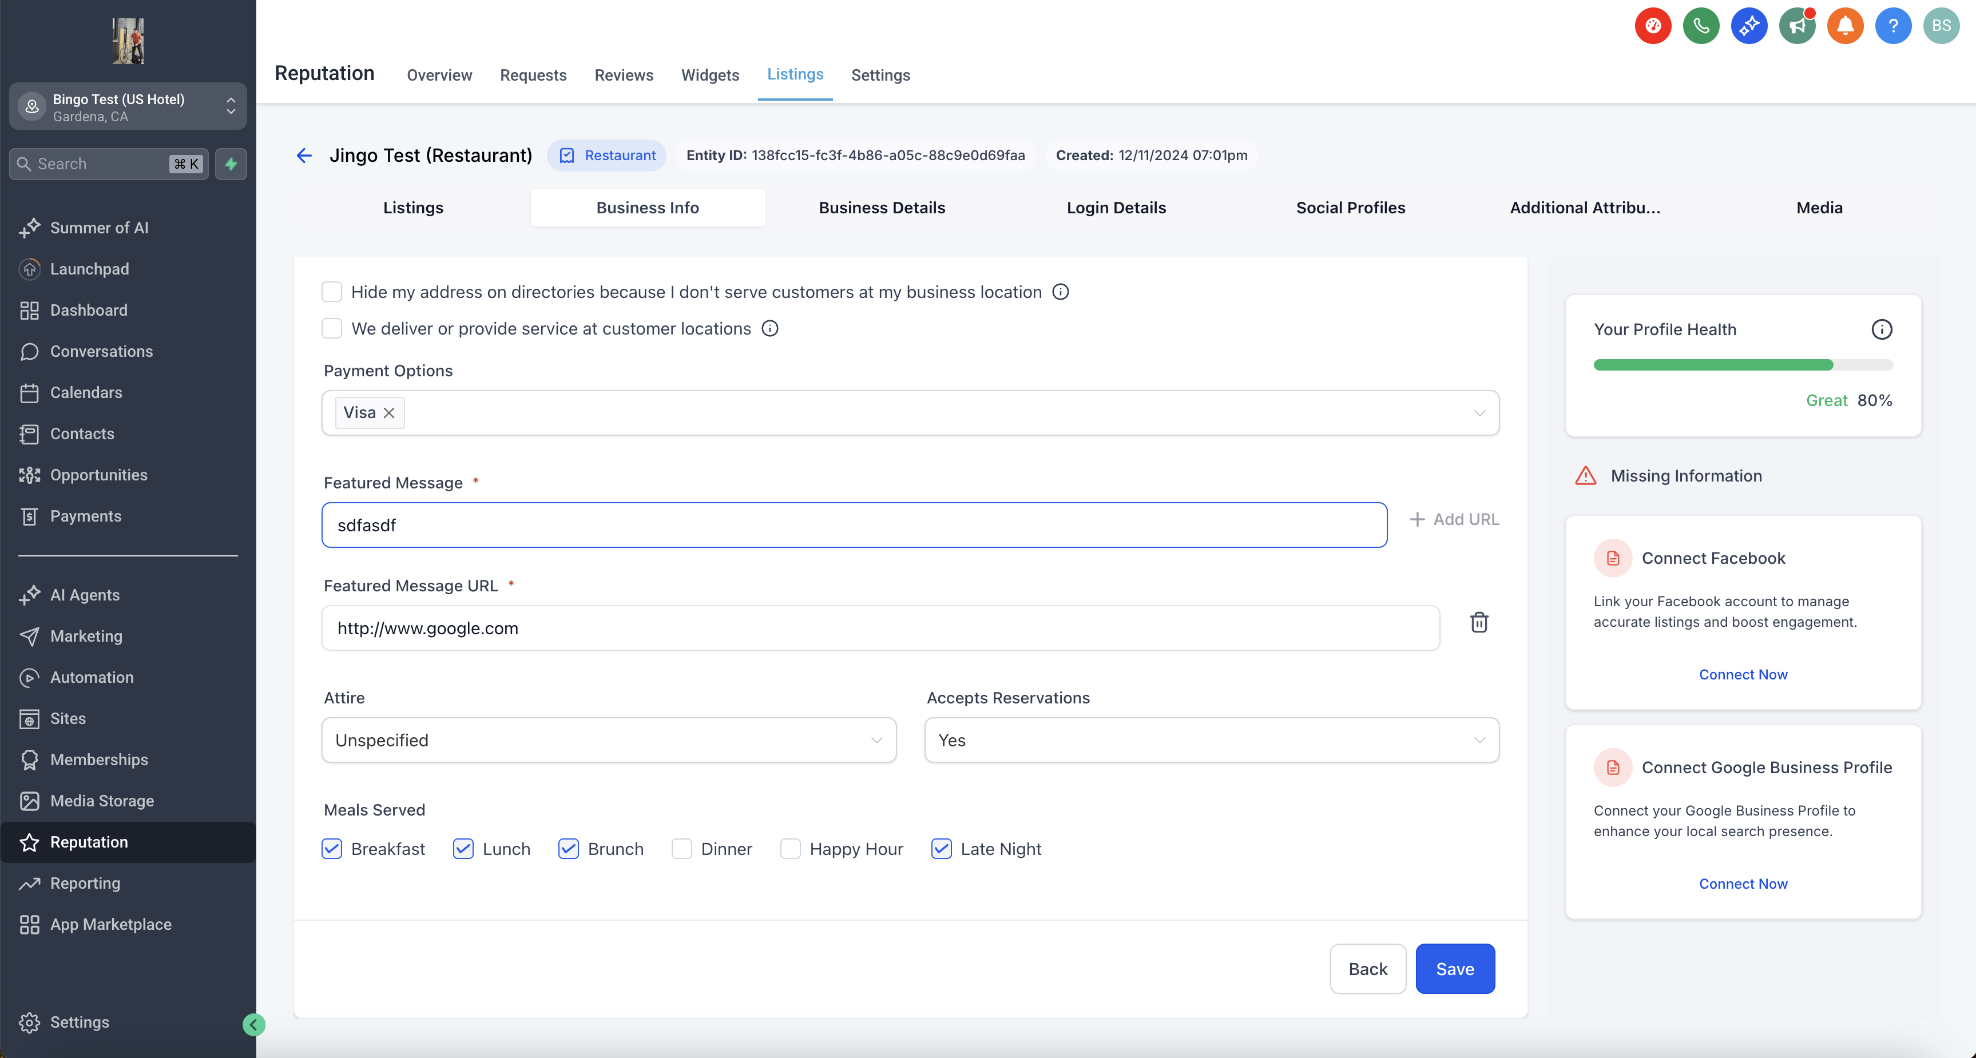Click the blue Save button
This screenshot has width=1976, height=1058.
click(1454, 968)
